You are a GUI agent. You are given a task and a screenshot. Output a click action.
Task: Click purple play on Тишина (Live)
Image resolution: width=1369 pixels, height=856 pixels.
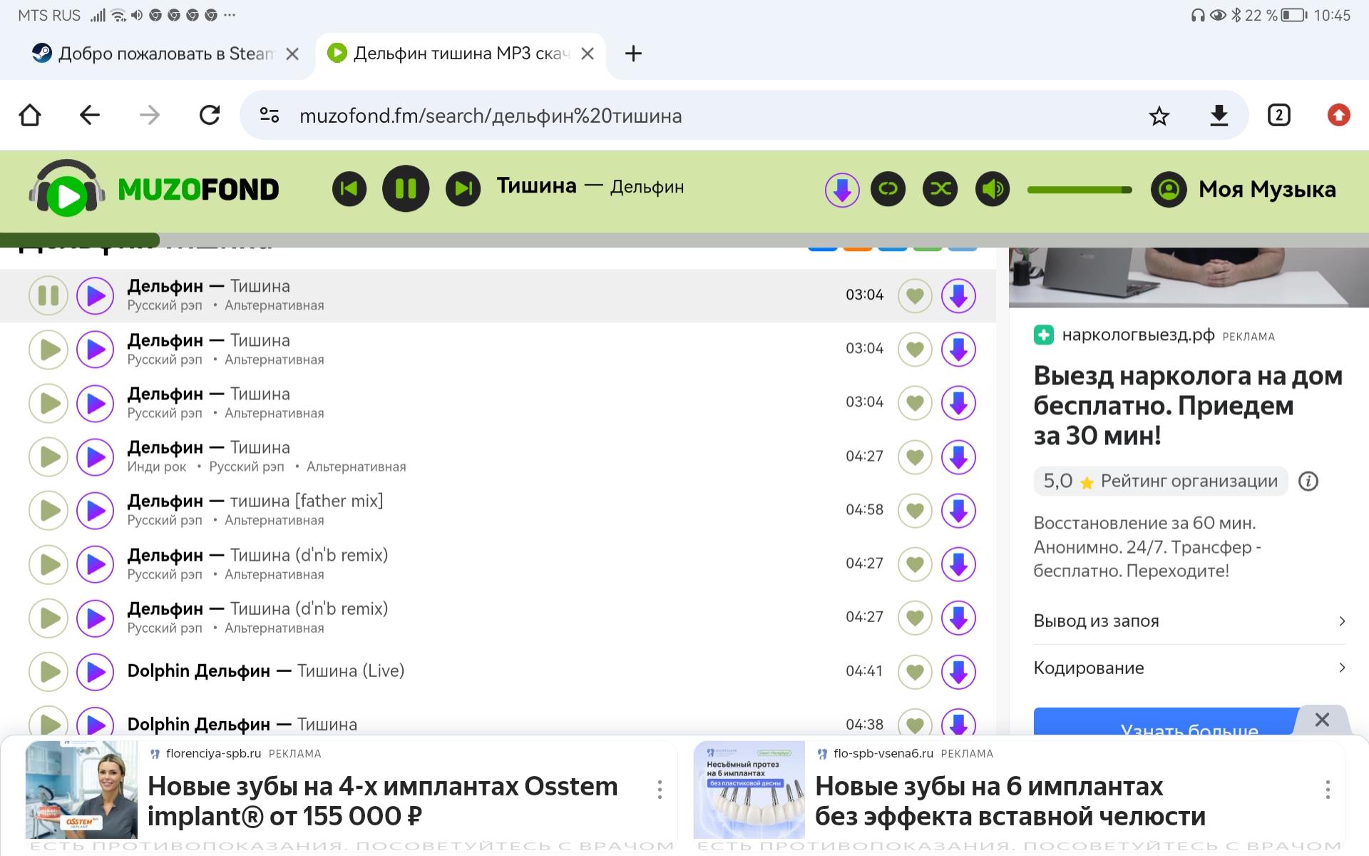[95, 671]
